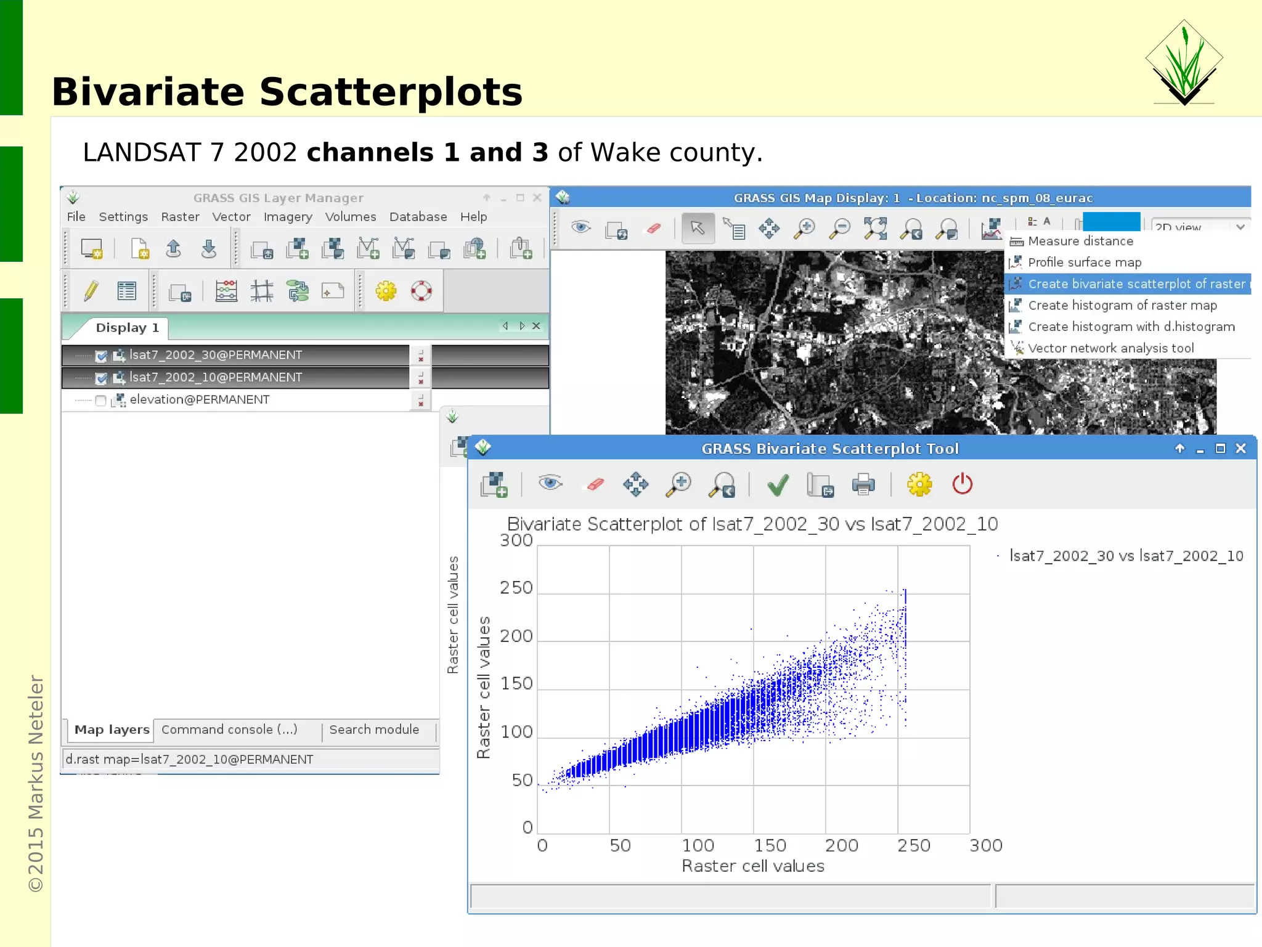Enable elevation@PERMANENT layer checkbox

pos(101,400)
